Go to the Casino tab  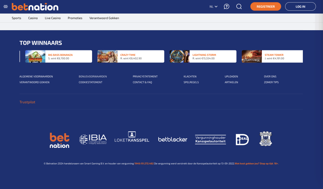[33, 18]
